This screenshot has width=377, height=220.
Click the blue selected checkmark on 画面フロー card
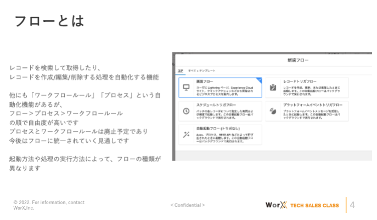point(260,80)
